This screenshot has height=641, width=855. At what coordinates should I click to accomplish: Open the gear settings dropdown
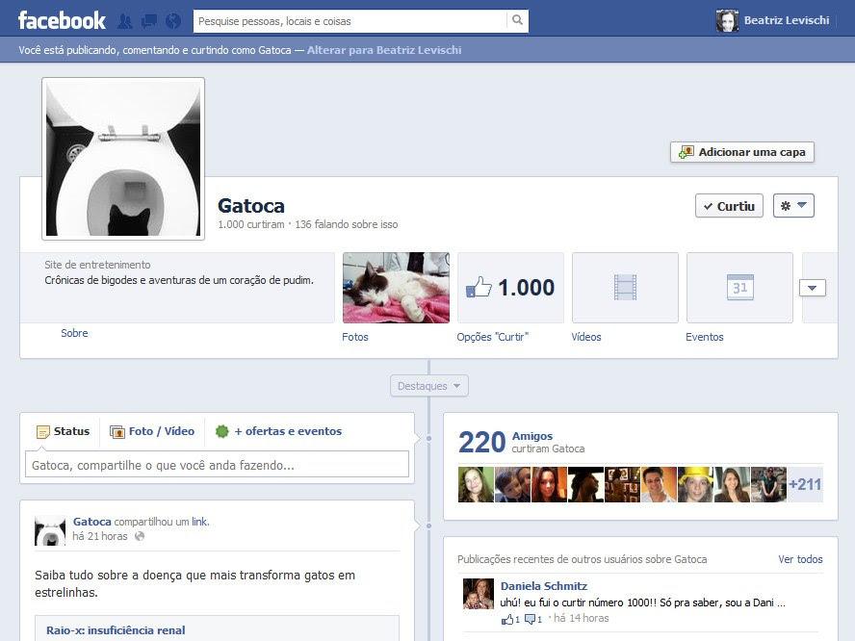point(793,206)
